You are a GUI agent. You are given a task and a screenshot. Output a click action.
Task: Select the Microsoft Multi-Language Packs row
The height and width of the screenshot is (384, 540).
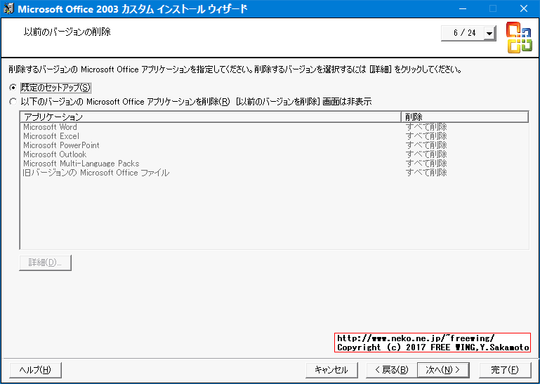(274, 164)
